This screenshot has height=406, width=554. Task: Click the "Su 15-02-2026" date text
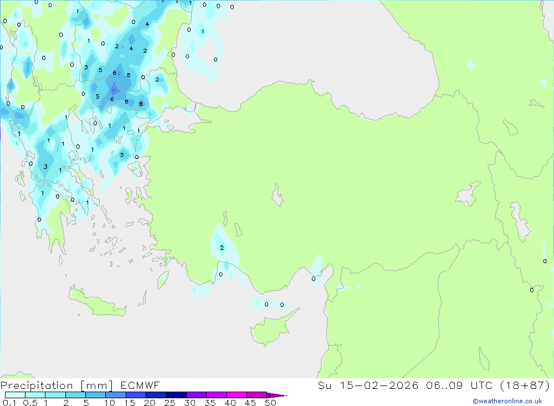tap(368, 385)
